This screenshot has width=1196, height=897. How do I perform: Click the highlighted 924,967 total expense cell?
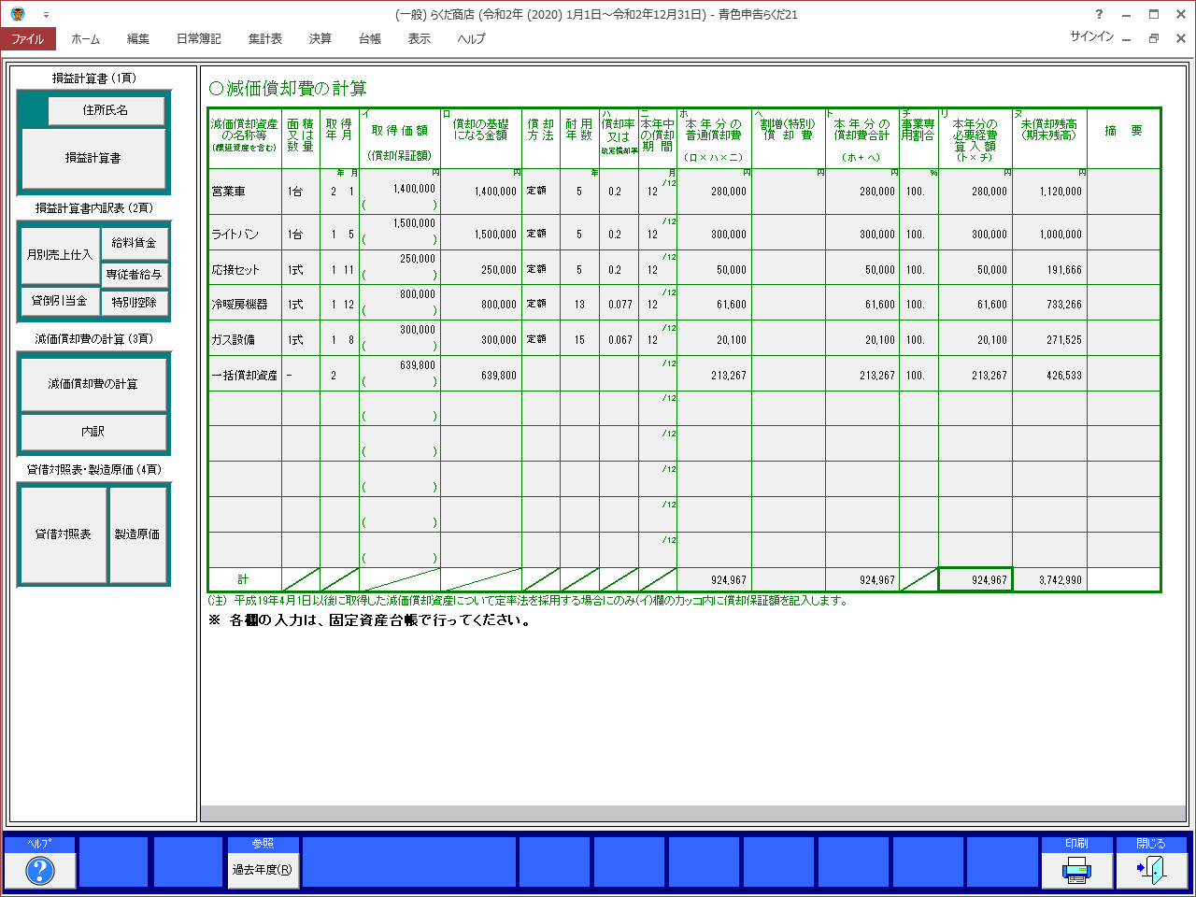975,580
